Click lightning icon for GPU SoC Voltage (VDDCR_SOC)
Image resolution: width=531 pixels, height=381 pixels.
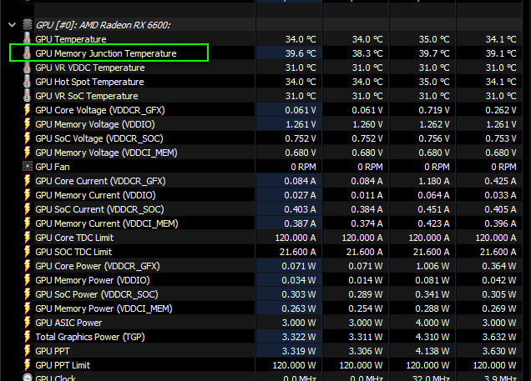tap(27, 138)
